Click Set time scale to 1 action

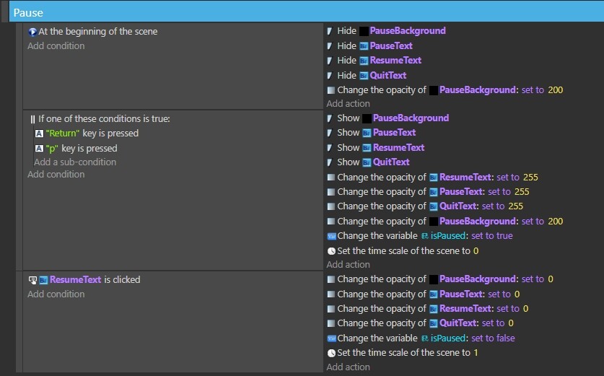click(403, 353)
